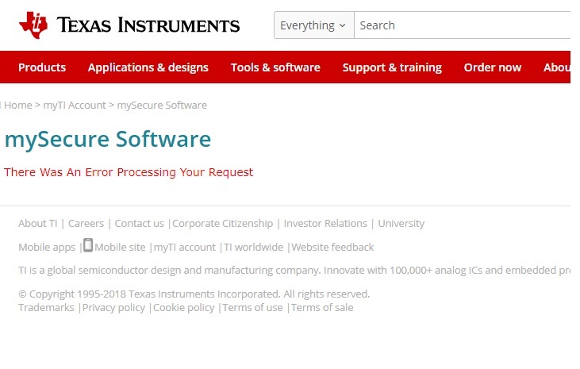Viewport: 580px width, 369px height.
Task: Open the Everything search scope dropdown
Action: [x=313, y=25]
